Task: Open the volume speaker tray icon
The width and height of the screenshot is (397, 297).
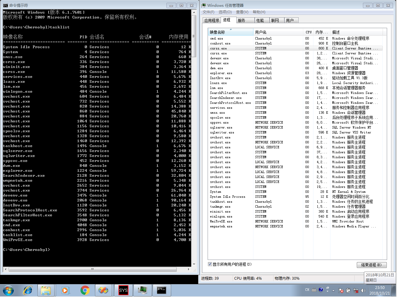Action: (x=363, y=291)
